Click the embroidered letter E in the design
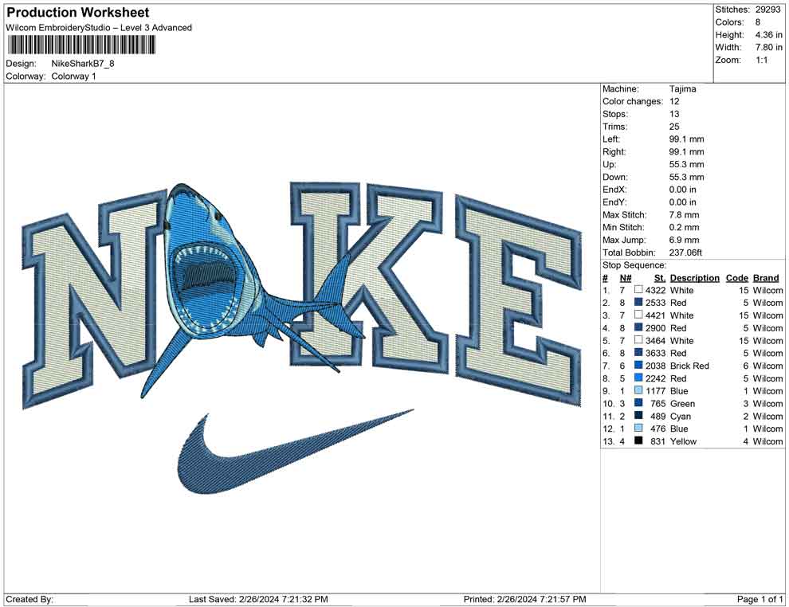Viewport: 789px width, 607px height. [x=519, y=300]
